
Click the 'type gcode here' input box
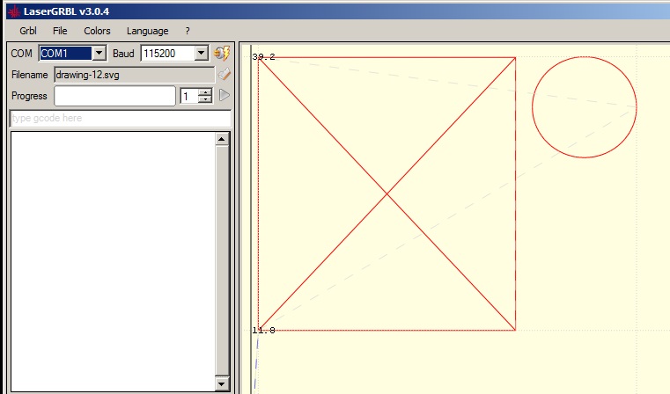(121, 118)
